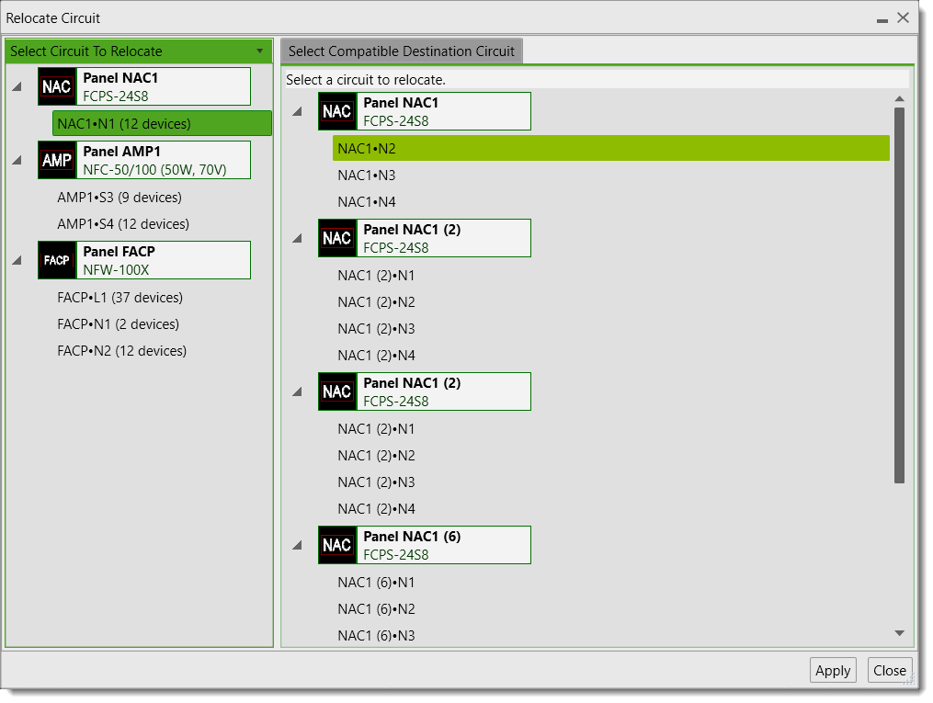Collapse Panel NAC1 in the Select Circuit To Relocate pane

click(x=17, y=86)
